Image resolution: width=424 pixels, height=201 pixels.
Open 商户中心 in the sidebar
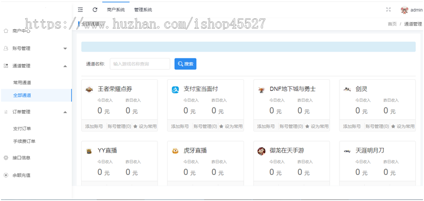pyautogui.click(x=21, y=31)
